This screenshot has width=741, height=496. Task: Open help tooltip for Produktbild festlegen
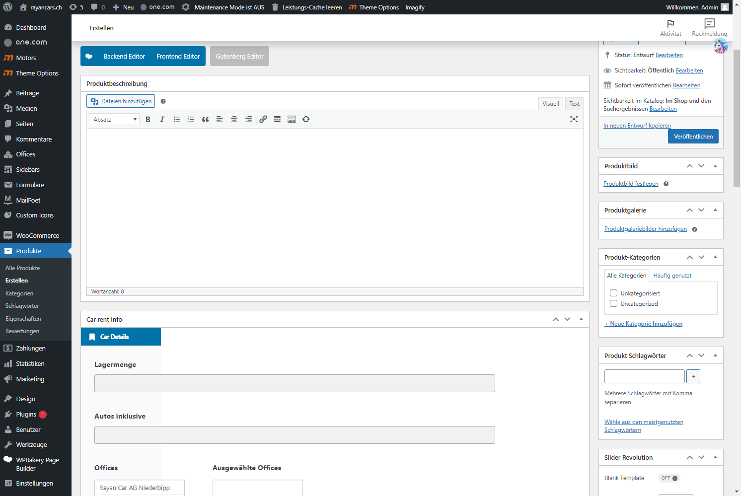coord(666,184)
